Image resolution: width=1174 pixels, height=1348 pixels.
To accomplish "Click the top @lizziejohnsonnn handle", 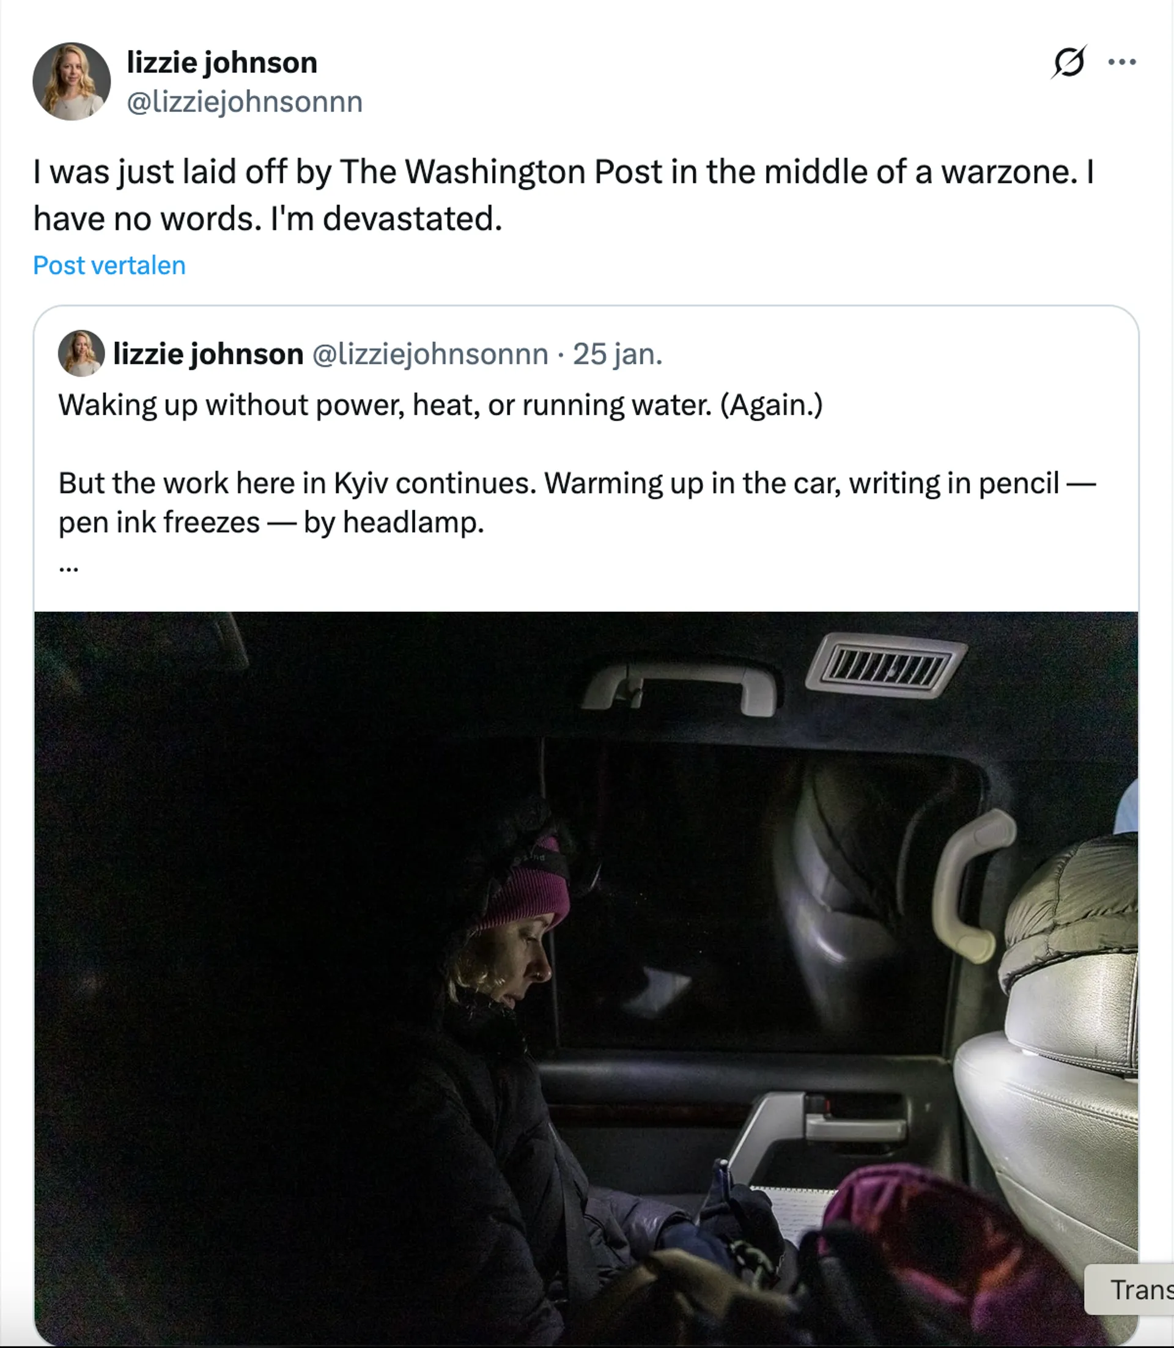I will click(244, 102).
